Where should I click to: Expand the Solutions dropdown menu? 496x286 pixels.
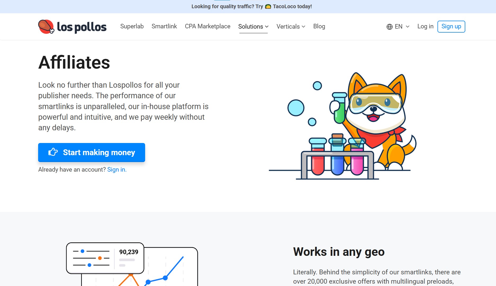click(253, 26)
